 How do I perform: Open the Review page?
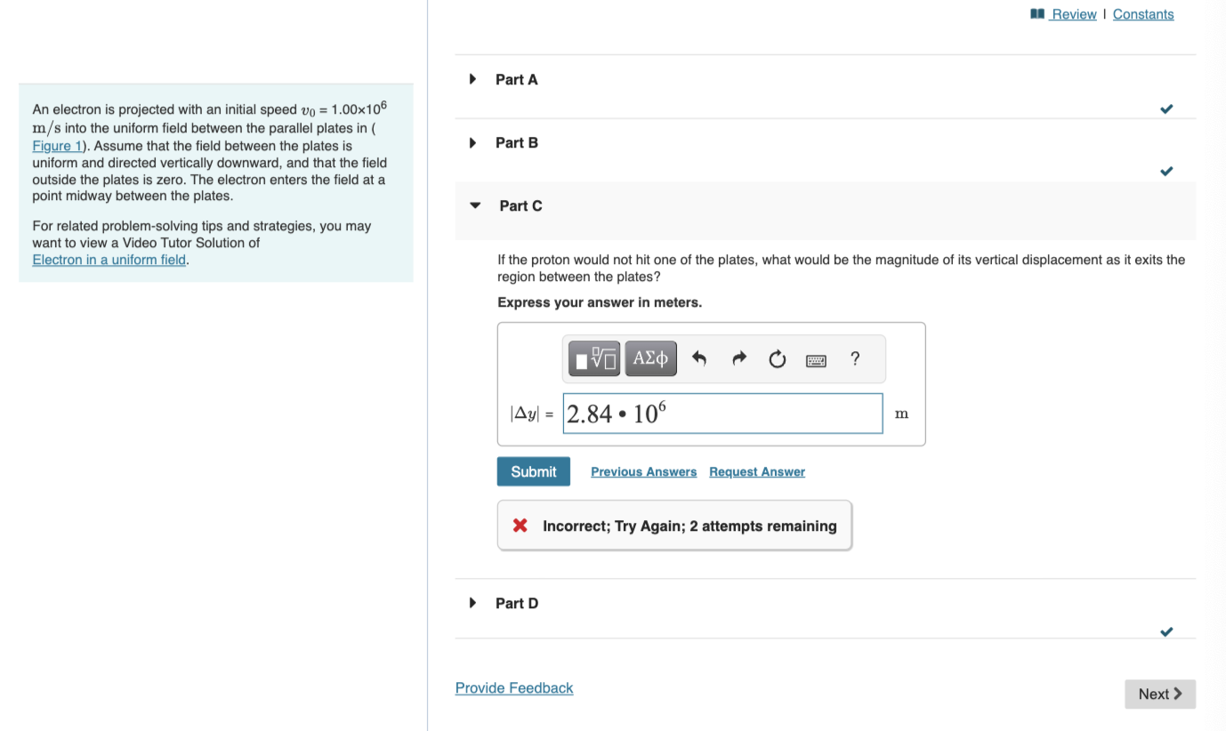click(1074, 13)
